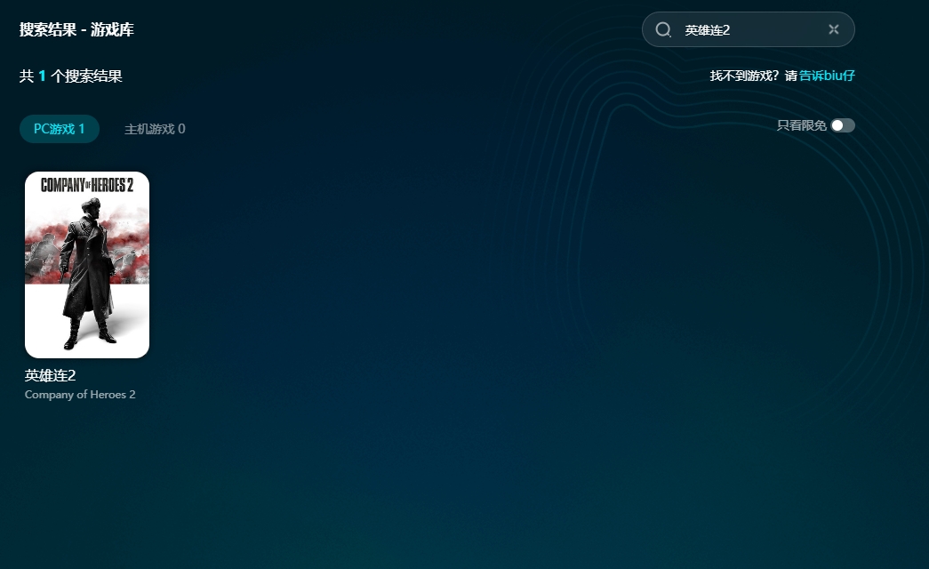Clear the search box with the X icon

(834, 29)
